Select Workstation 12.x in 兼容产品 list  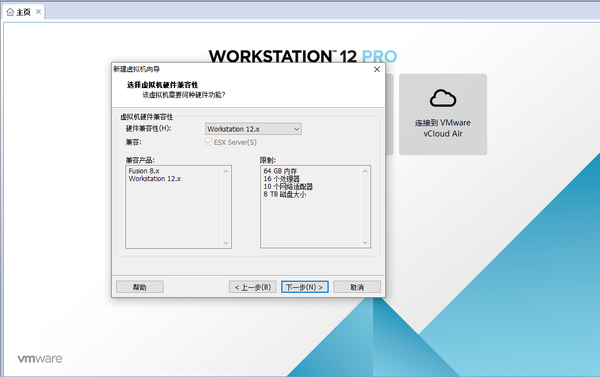point(155,179)
